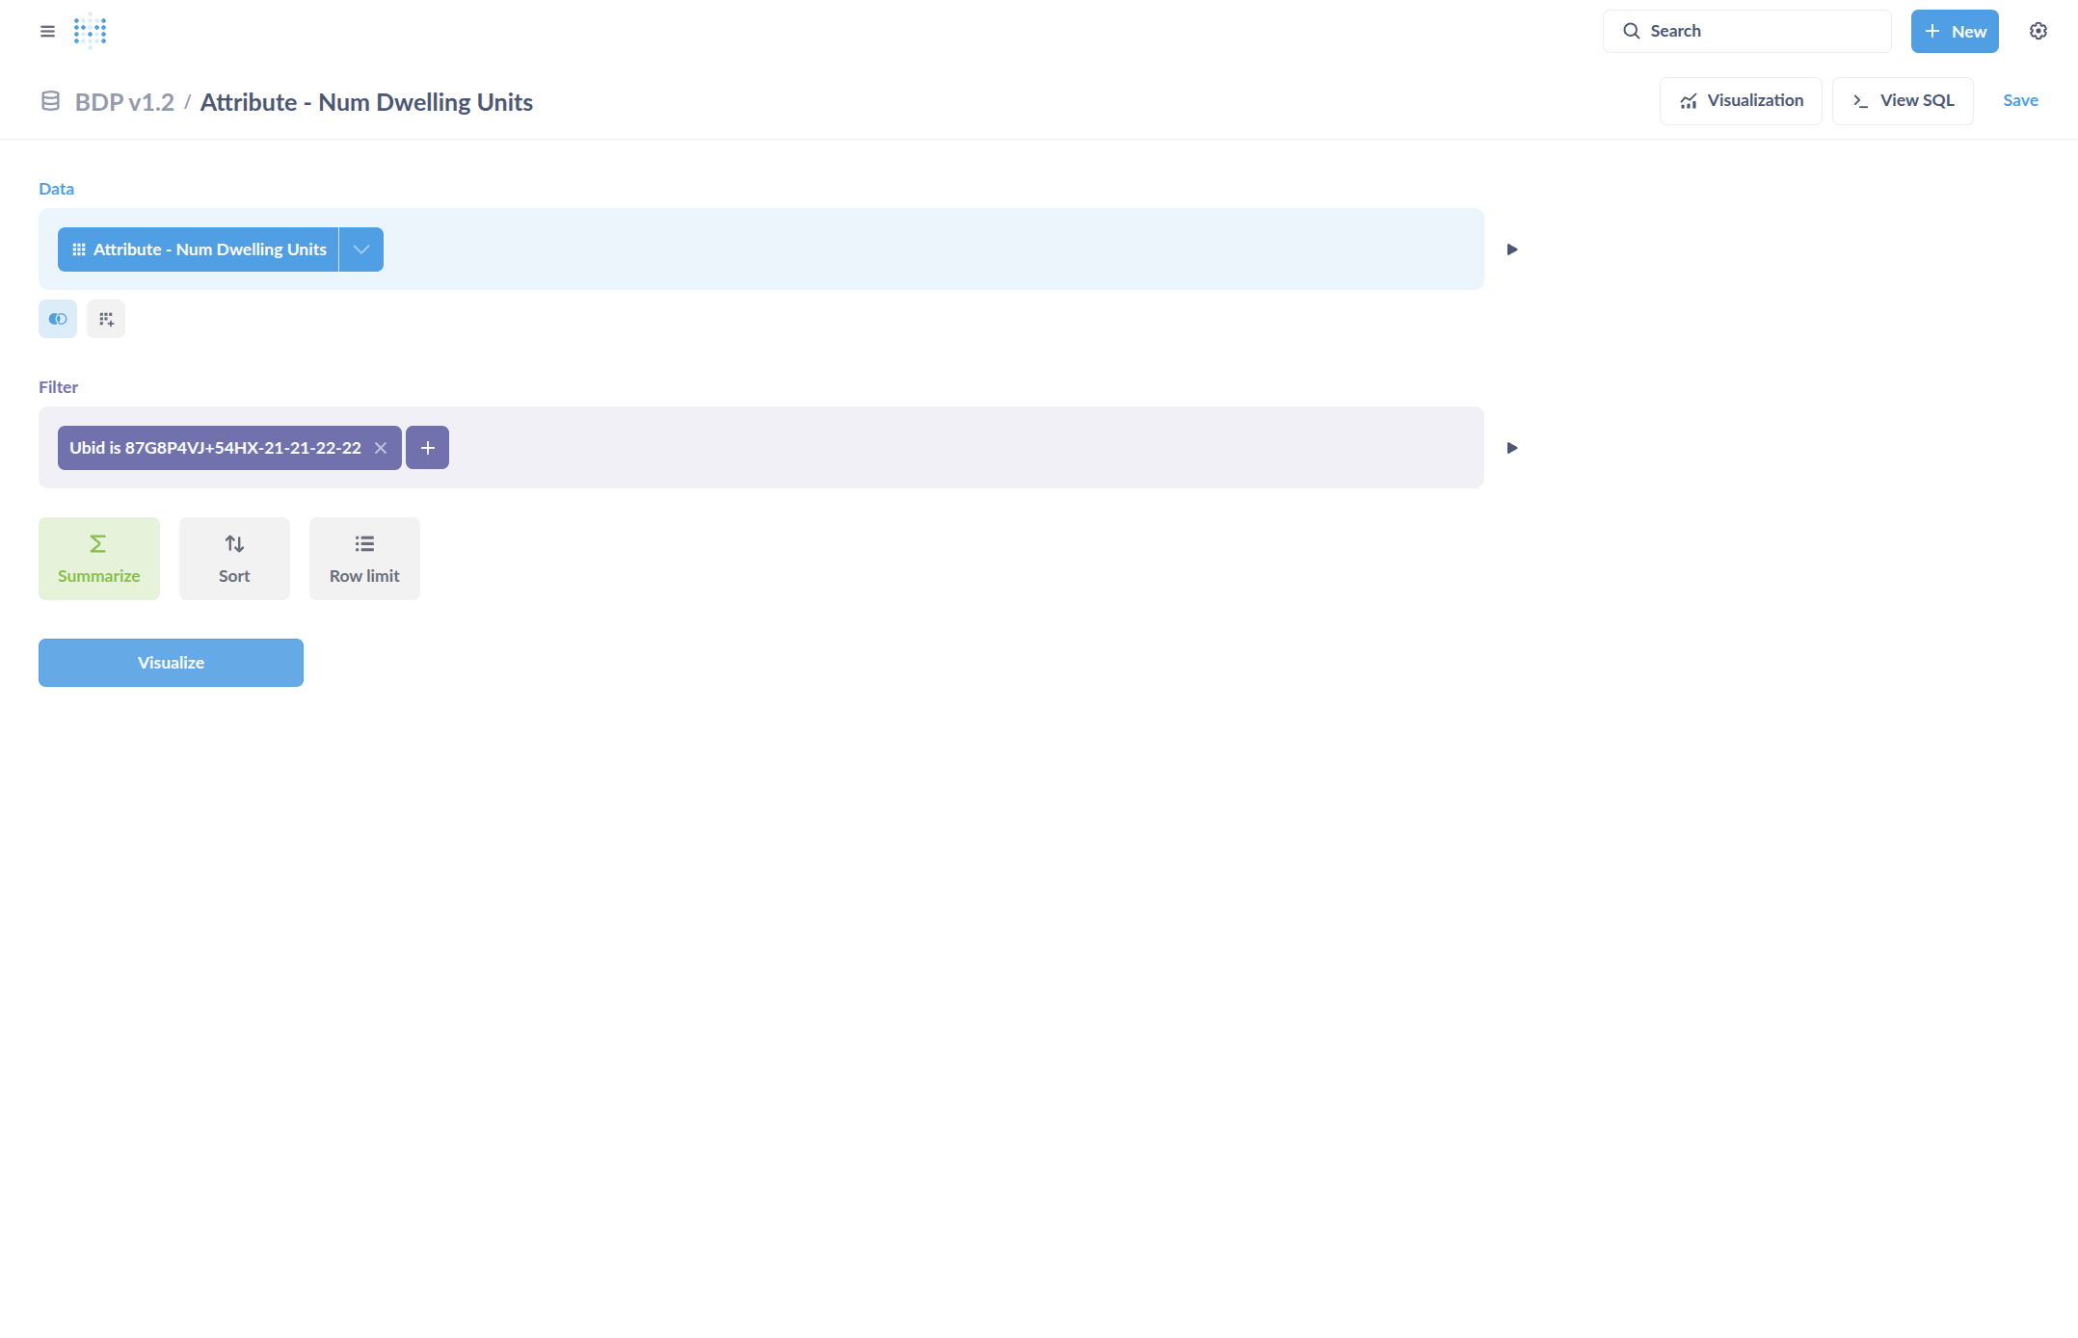Click the database icon beside BDP v1.2
This screenshot has width=2078, height=1338.
50,101
